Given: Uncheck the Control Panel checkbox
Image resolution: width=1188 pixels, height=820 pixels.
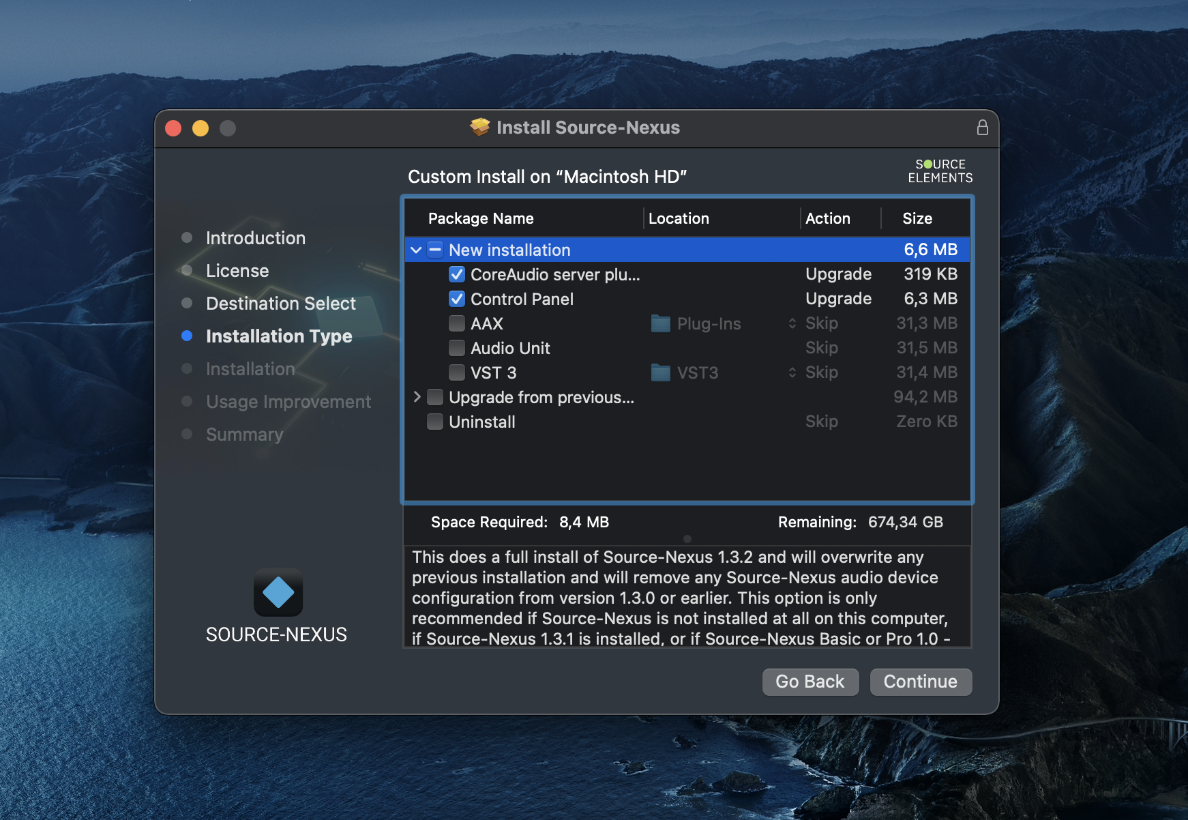Looking at the screenshot, I should point(457,299).
